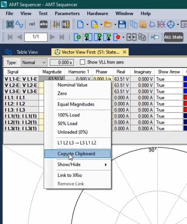
Task: Open the Parameters menu
Action: click(67, 14)
